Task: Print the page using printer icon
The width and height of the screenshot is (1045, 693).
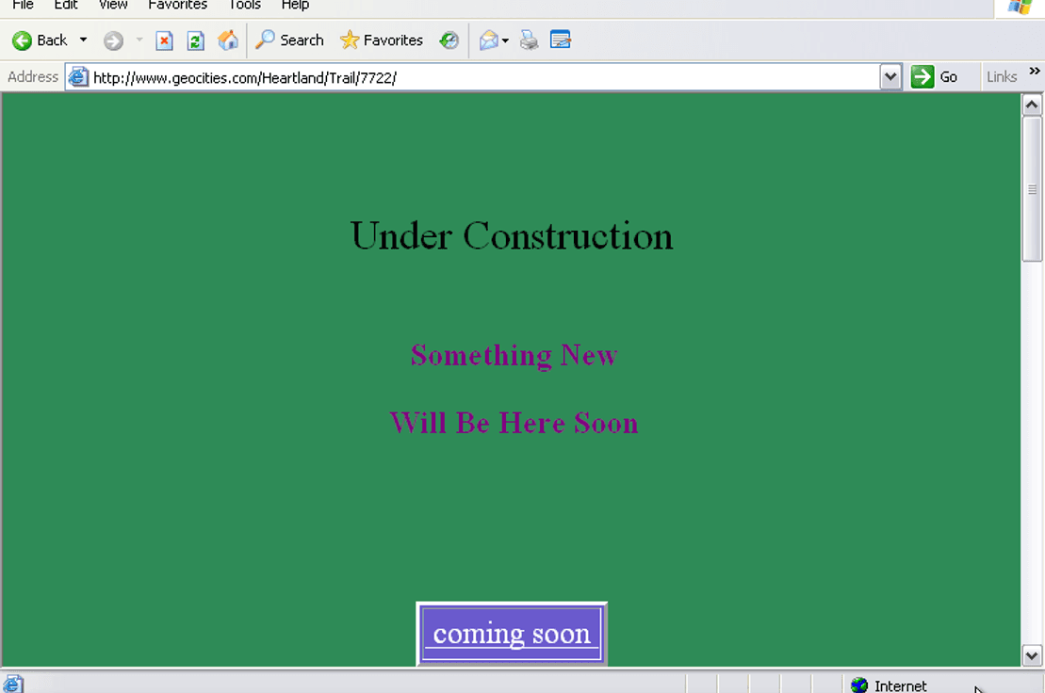Action: (530, 40)
